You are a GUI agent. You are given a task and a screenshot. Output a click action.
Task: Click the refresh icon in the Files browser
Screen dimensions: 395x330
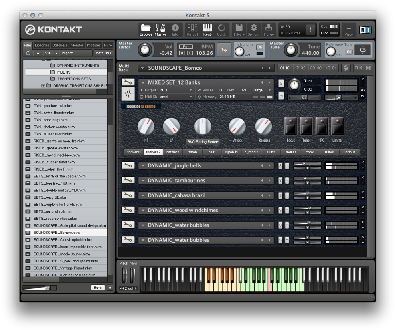[28, 53]
